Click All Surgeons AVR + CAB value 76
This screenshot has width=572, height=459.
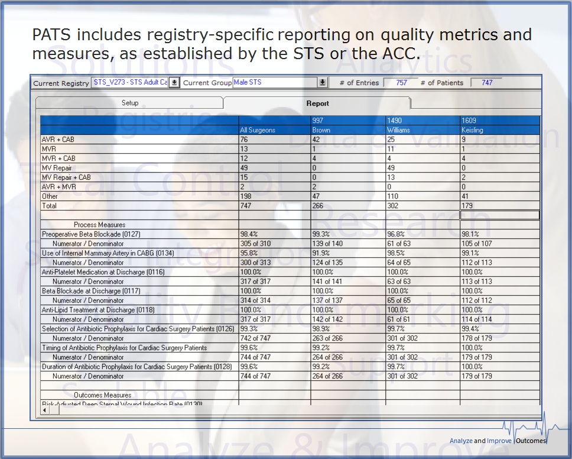(275, 140)
